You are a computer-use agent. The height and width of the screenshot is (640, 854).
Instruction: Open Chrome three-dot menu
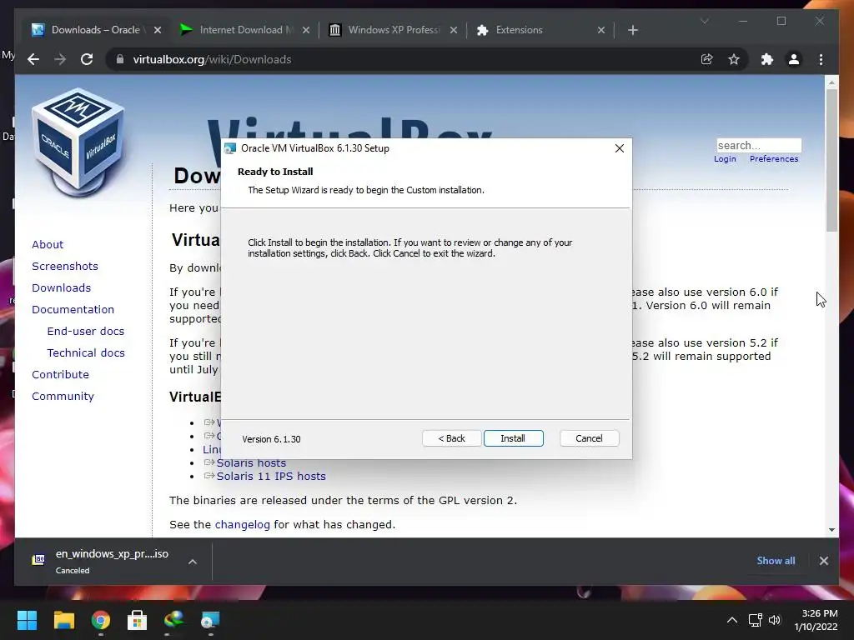point(821,59)
